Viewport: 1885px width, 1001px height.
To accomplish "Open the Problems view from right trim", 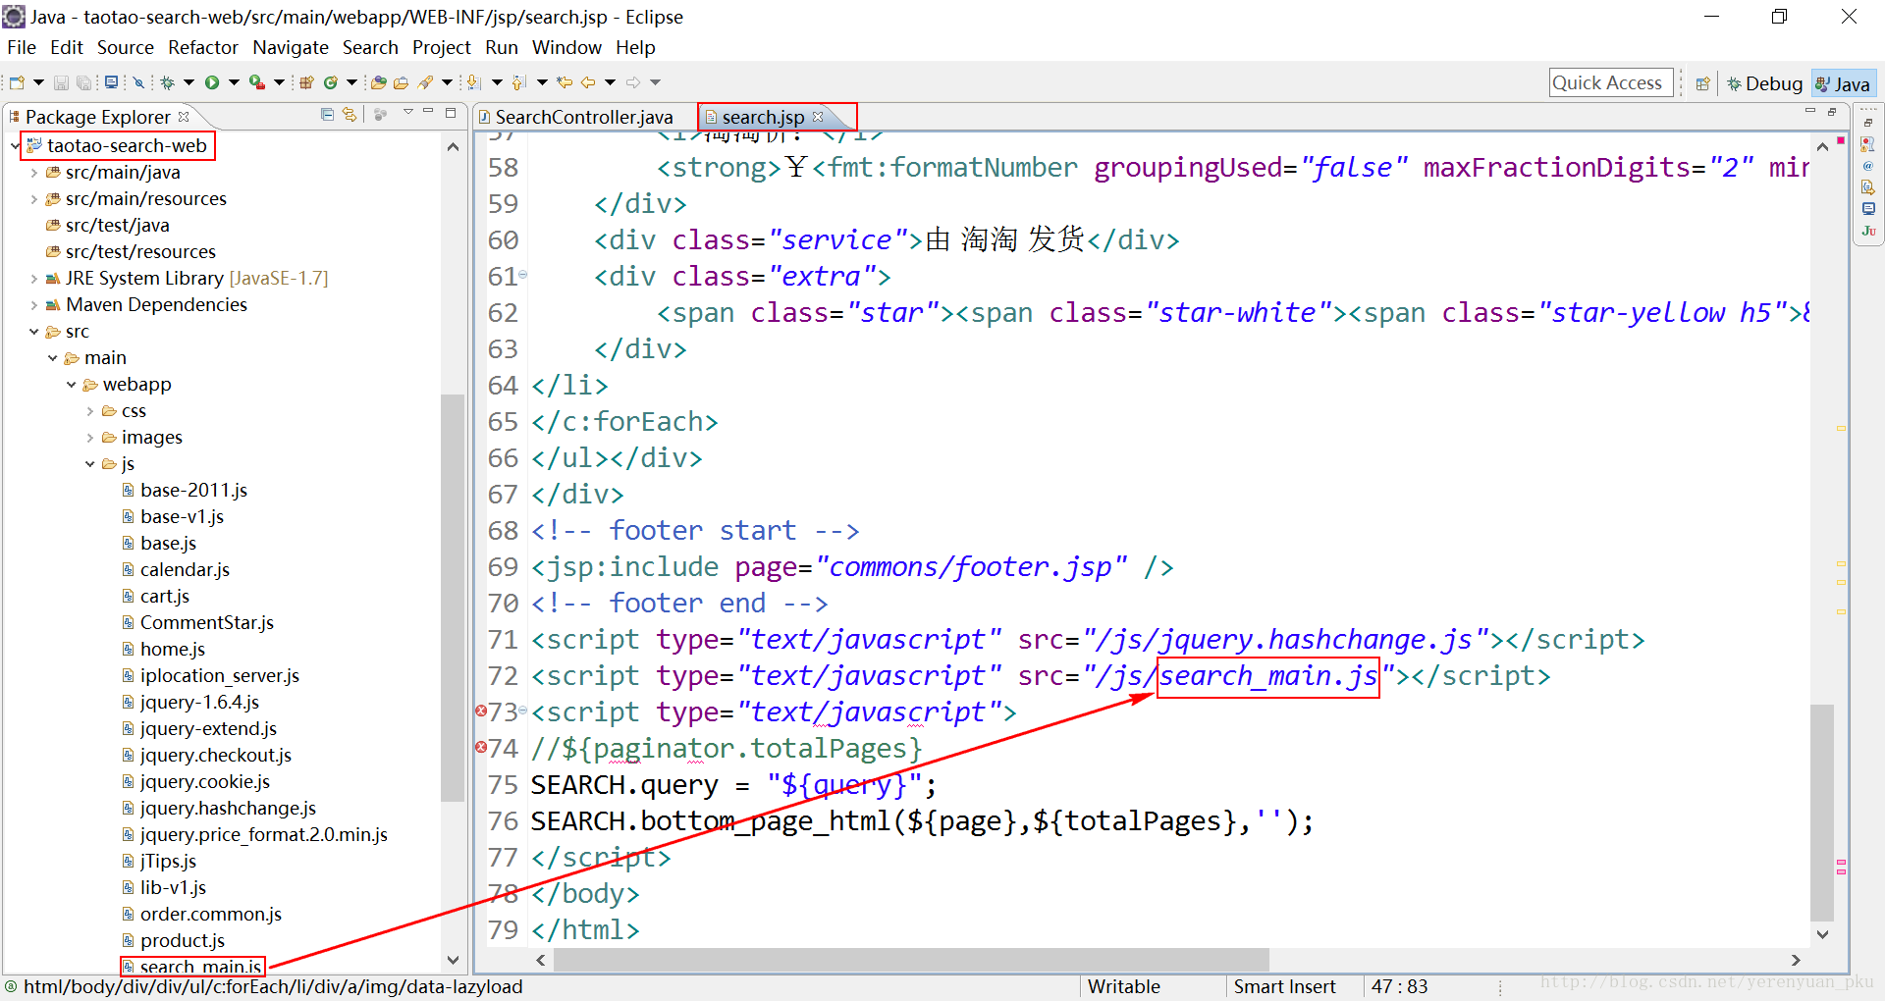I will 1868,144.
